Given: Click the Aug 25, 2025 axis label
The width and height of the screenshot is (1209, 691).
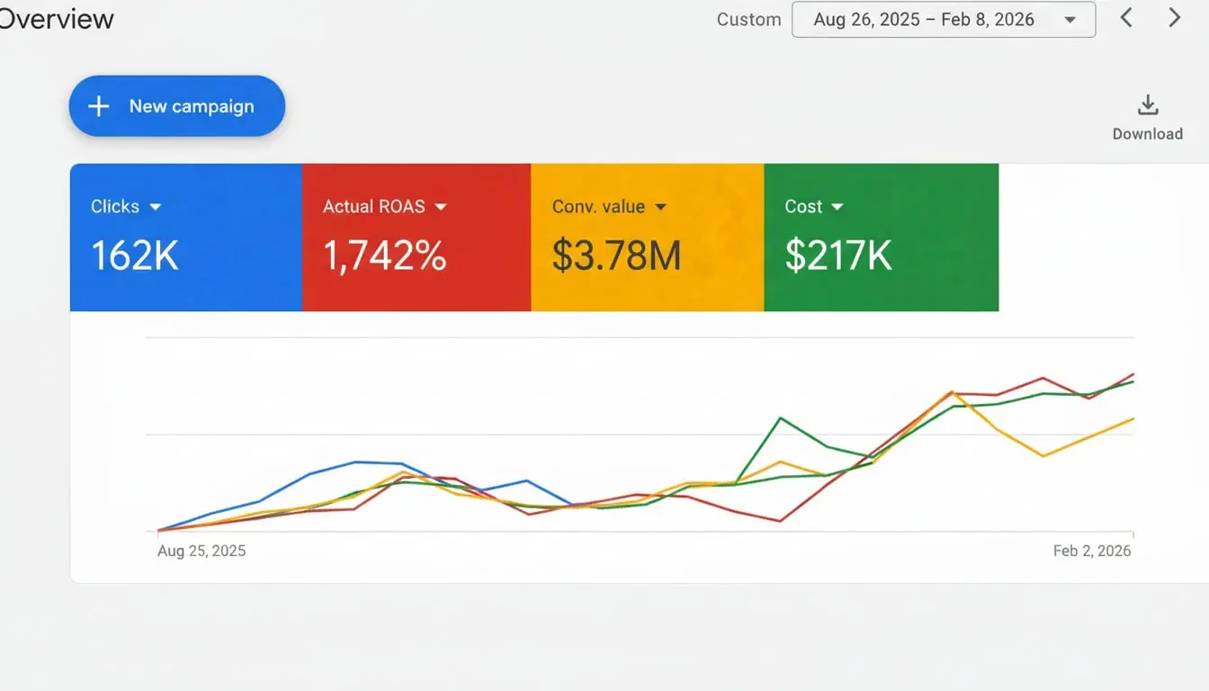Looking at the screenshot, I should click(x=201, y=551).
